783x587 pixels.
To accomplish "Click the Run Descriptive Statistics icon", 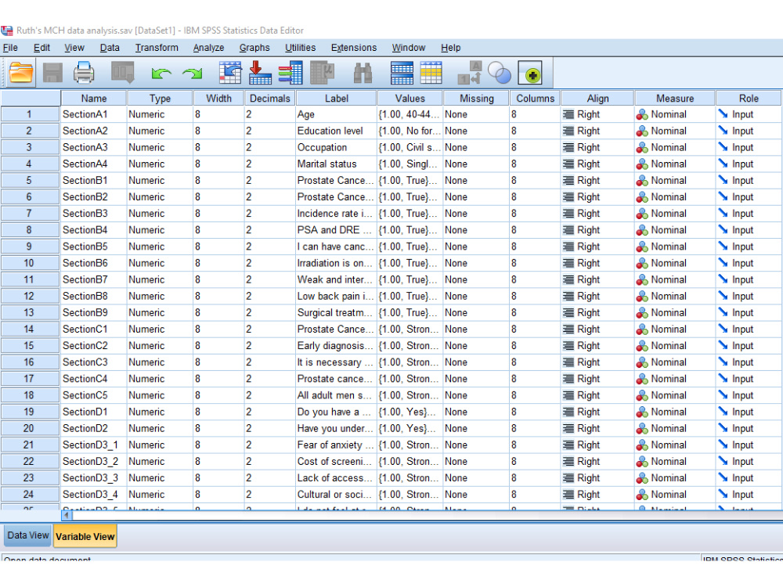I will pyautogui.click(x=322, y=73).
